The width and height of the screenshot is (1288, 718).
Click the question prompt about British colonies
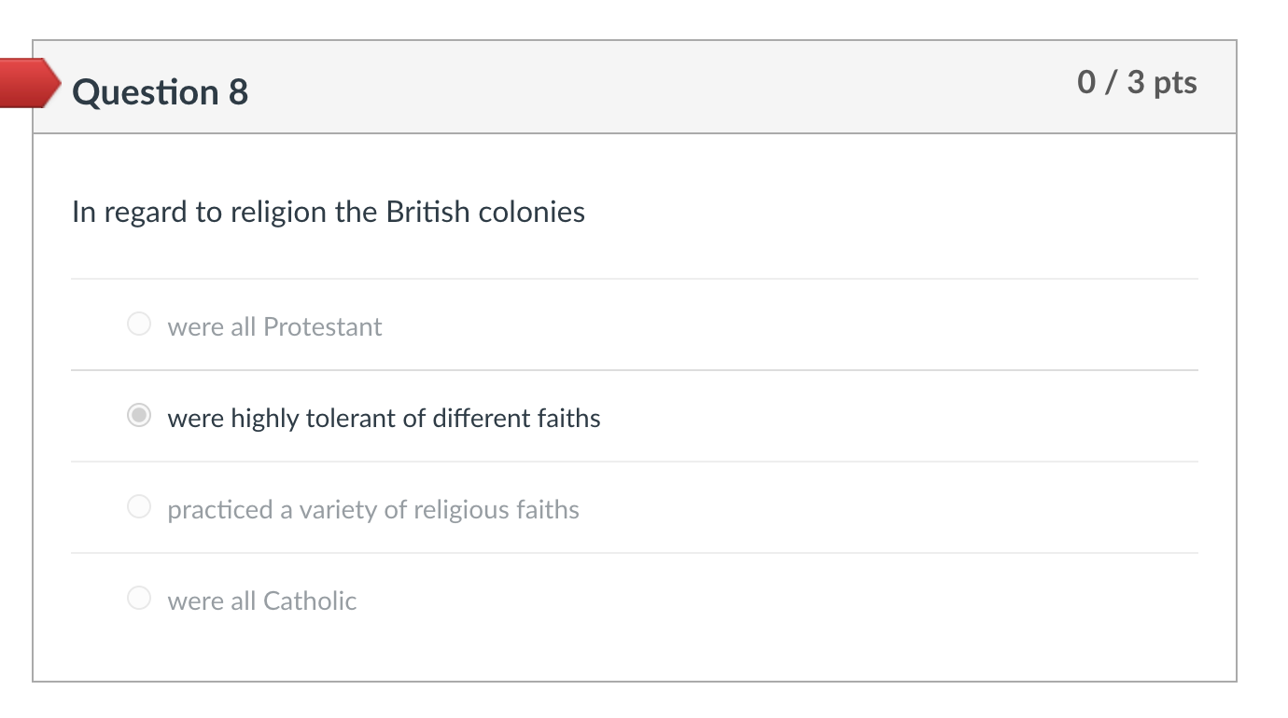328,213
